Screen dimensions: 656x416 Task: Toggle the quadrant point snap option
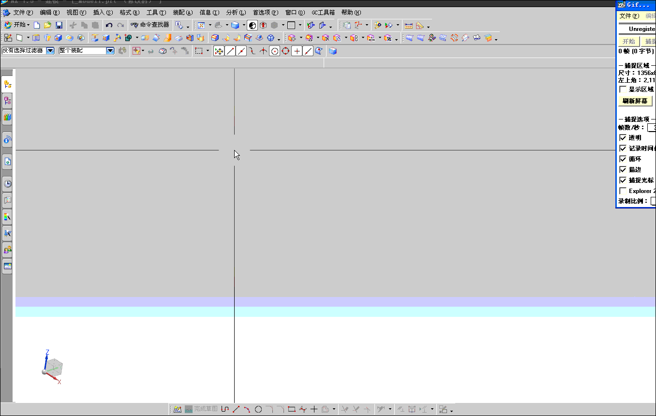click(x=286, y=51)
